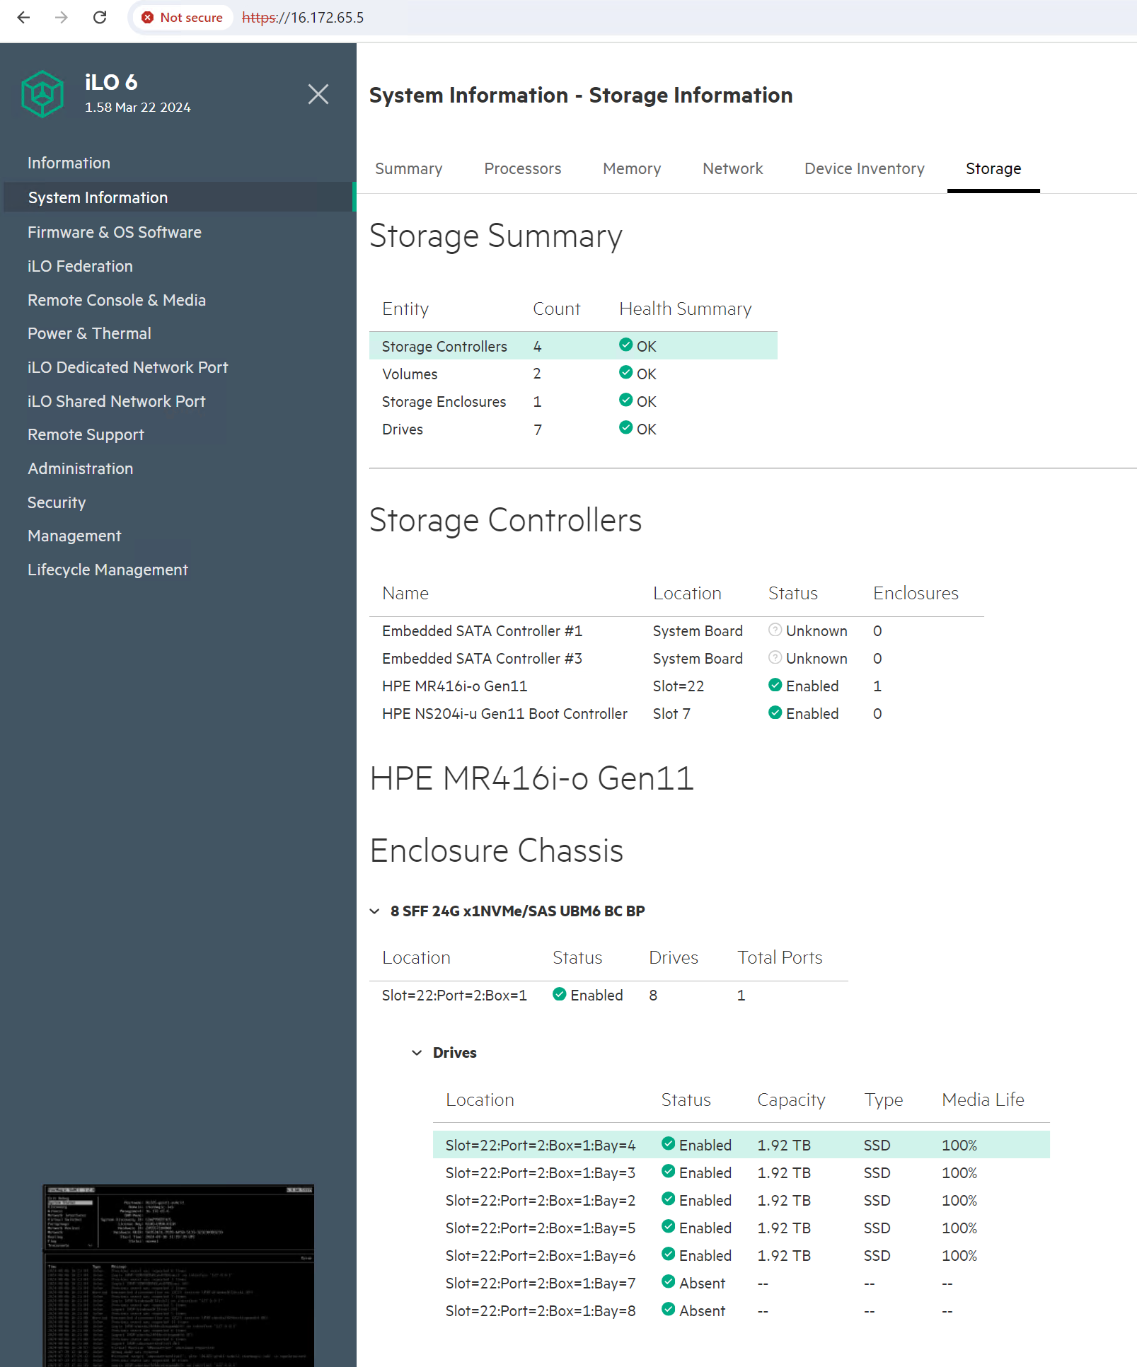Select drive row Bay=8
The image size is (1137, 1367).
(741, 1310)
